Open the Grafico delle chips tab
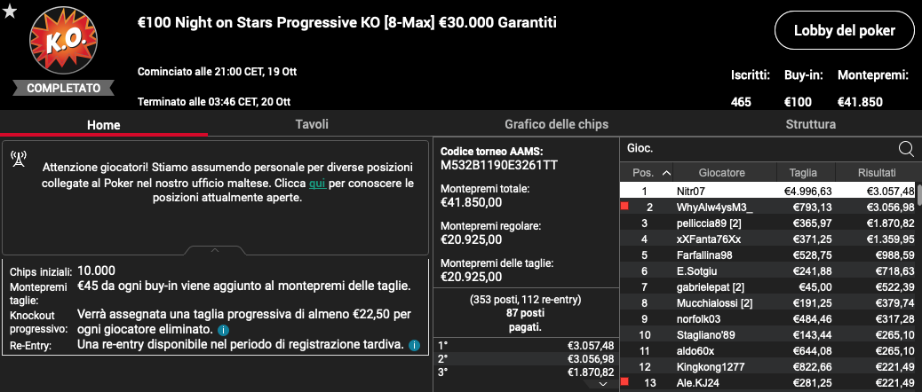The image size is (922, 392). [556, 124]
